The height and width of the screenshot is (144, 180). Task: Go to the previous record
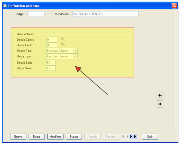[x=127, y=137]
